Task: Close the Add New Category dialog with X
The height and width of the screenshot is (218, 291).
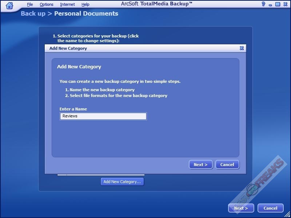Action: point(242,48)
